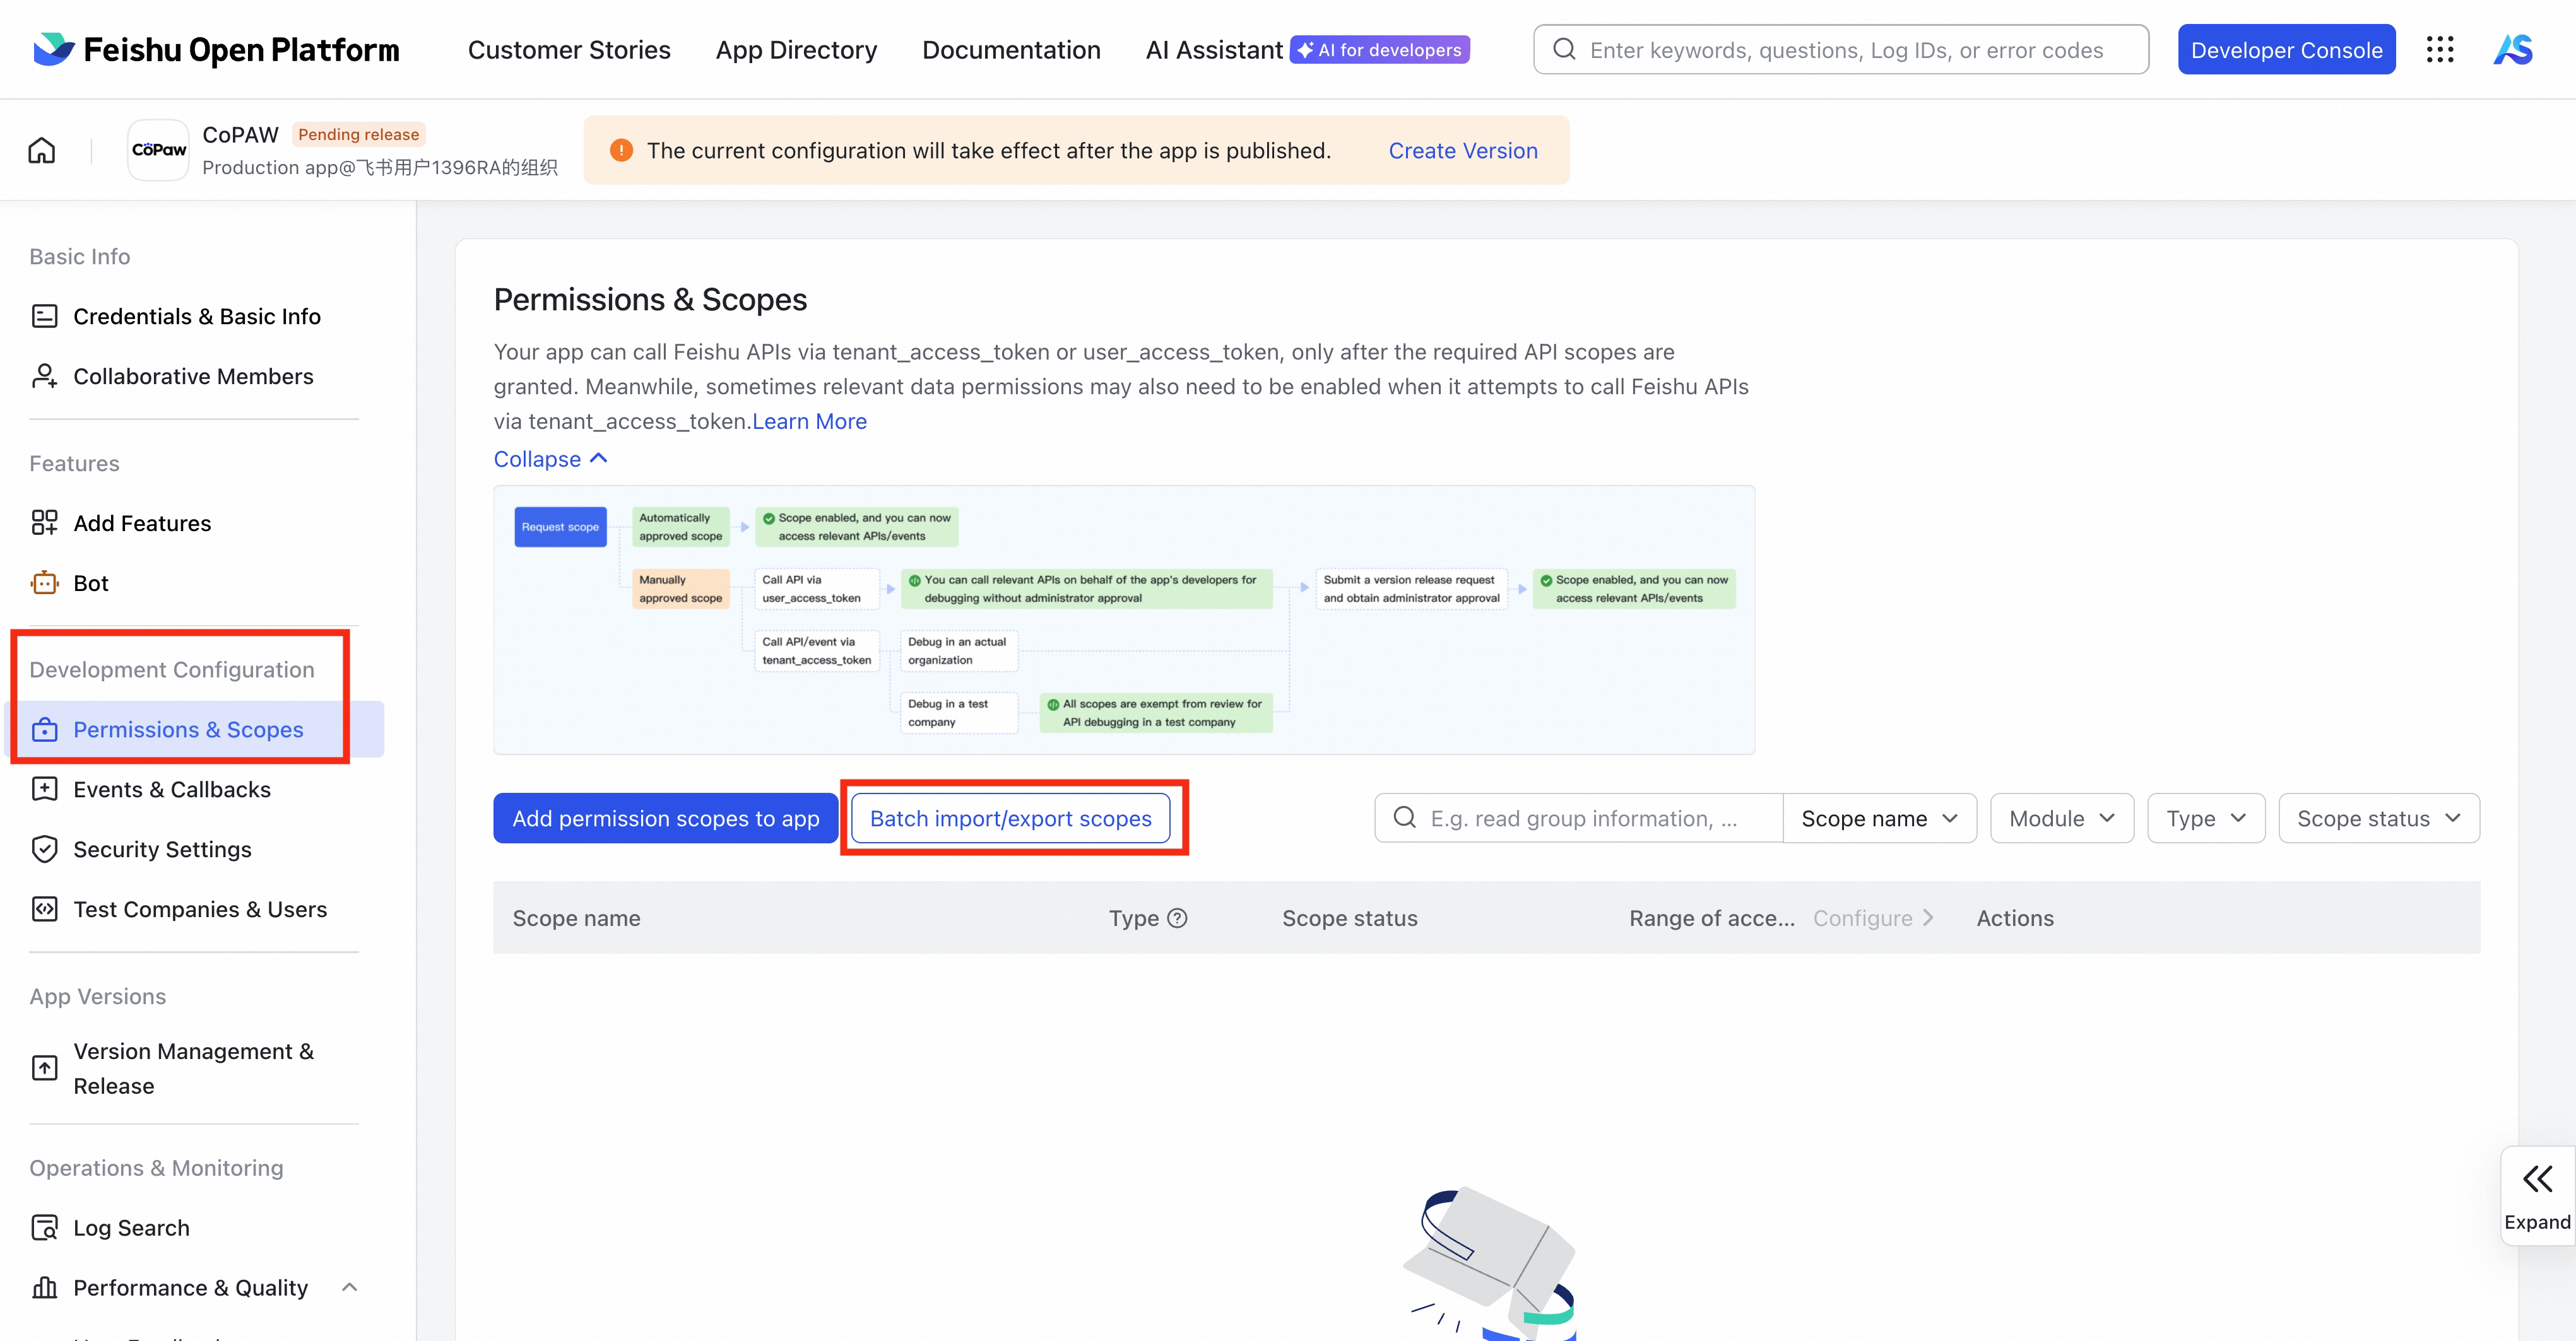This screenshot has width=2576, height=1341.
Task: Click the user avatar icon top right
Action: coord(2513,50)
